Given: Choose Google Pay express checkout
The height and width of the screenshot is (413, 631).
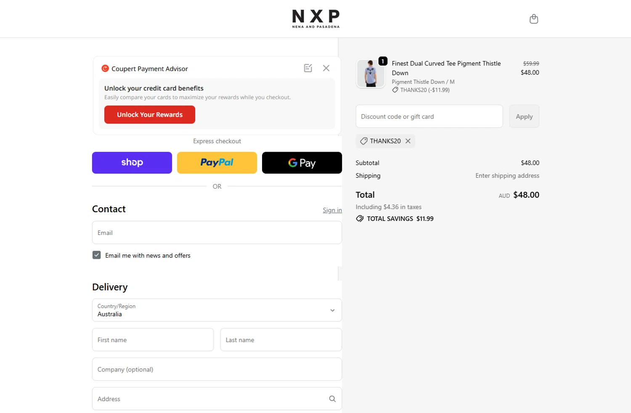Looking at the screenshot, I should point(302,163).
